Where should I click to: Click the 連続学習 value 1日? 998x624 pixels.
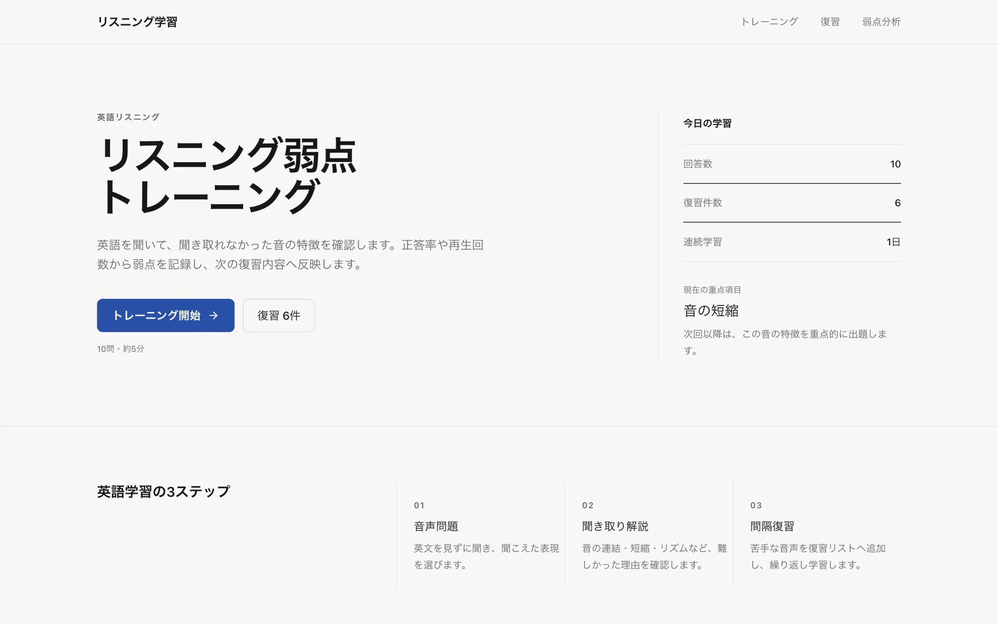click(893, 242)
